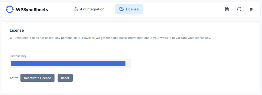The height and width of the screenshot is (95, 262).
Task: Click the License tab download icon
Action: coord(122,9)
